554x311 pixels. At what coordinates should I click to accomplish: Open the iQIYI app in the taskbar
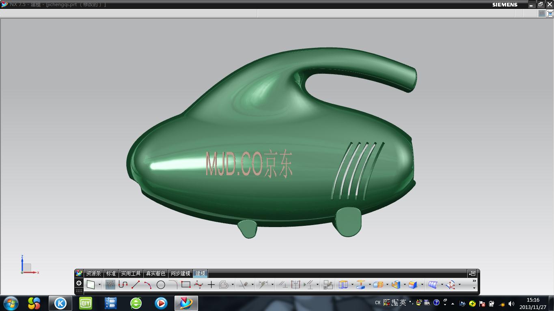pyautogui.click(x=86, y=303)
